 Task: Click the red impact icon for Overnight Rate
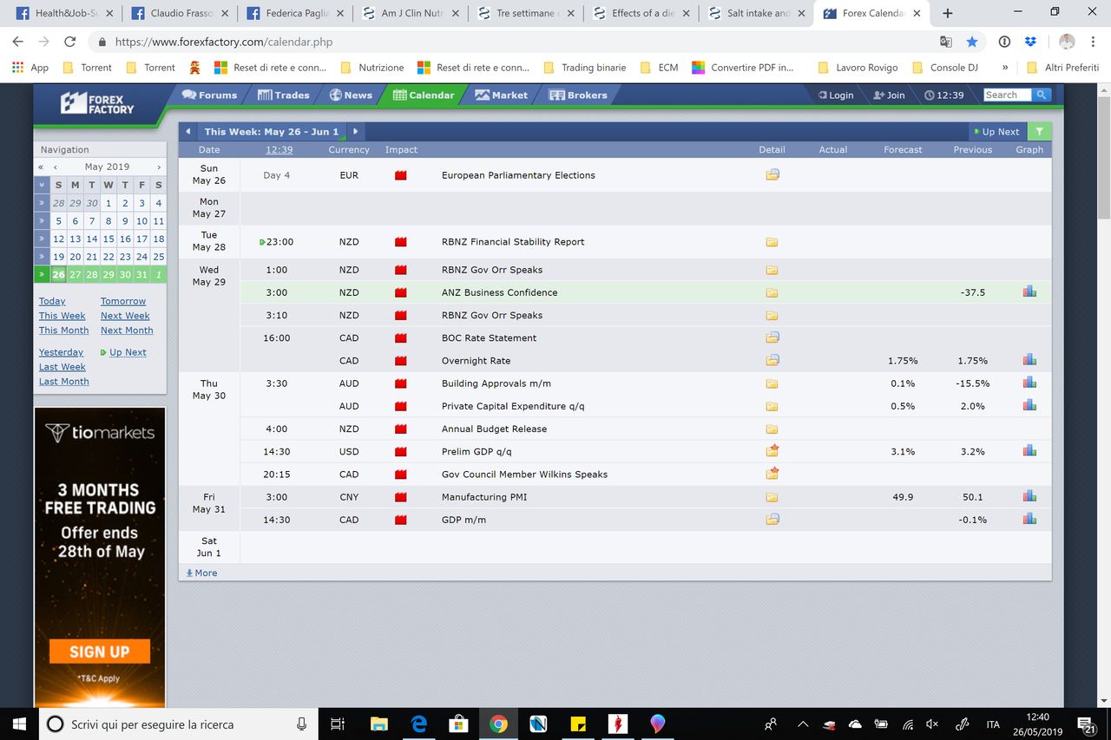click(x=401, y=361)
